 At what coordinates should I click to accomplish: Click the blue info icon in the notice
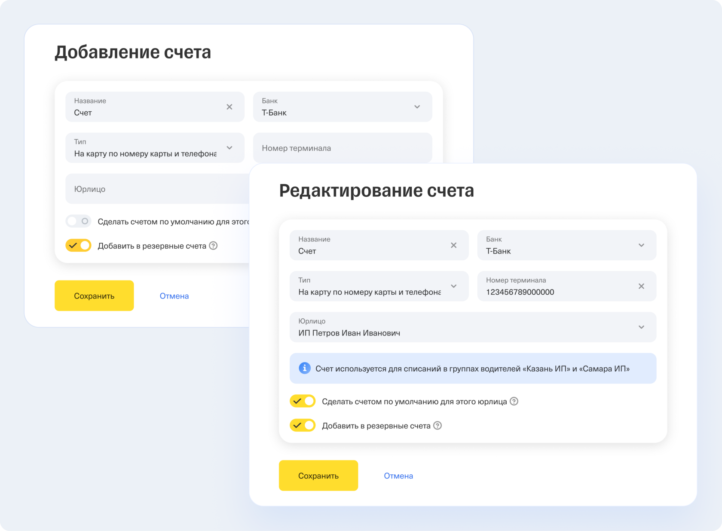pos(304,368)
